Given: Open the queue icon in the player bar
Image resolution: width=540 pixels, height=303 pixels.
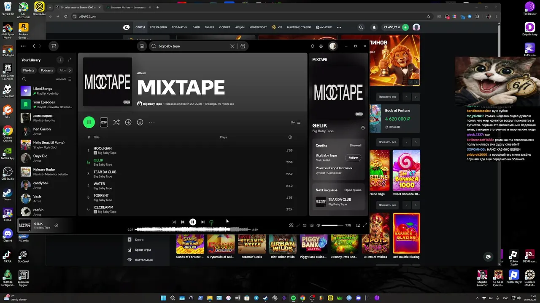Looking at the screenshot, I should coord(305,226).
